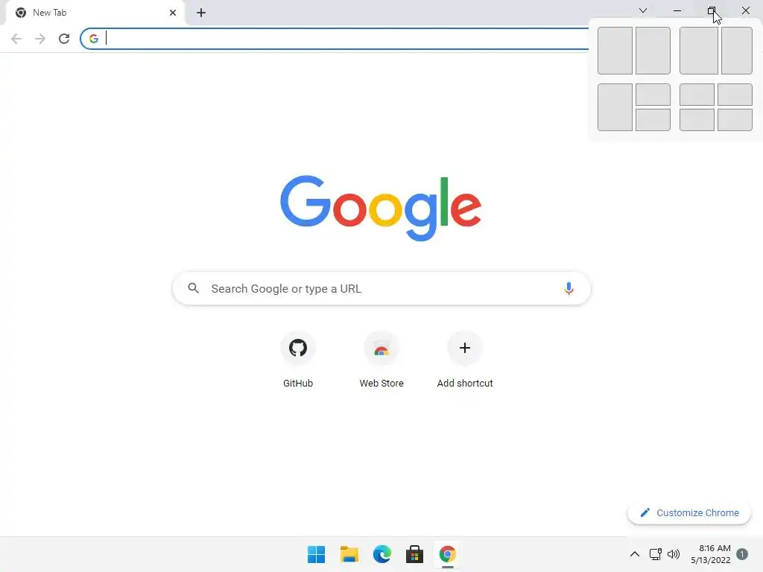Snap to bottom-right zone of three-pane layout
This screenshot has width=763, height=572.
coord(653,120)
